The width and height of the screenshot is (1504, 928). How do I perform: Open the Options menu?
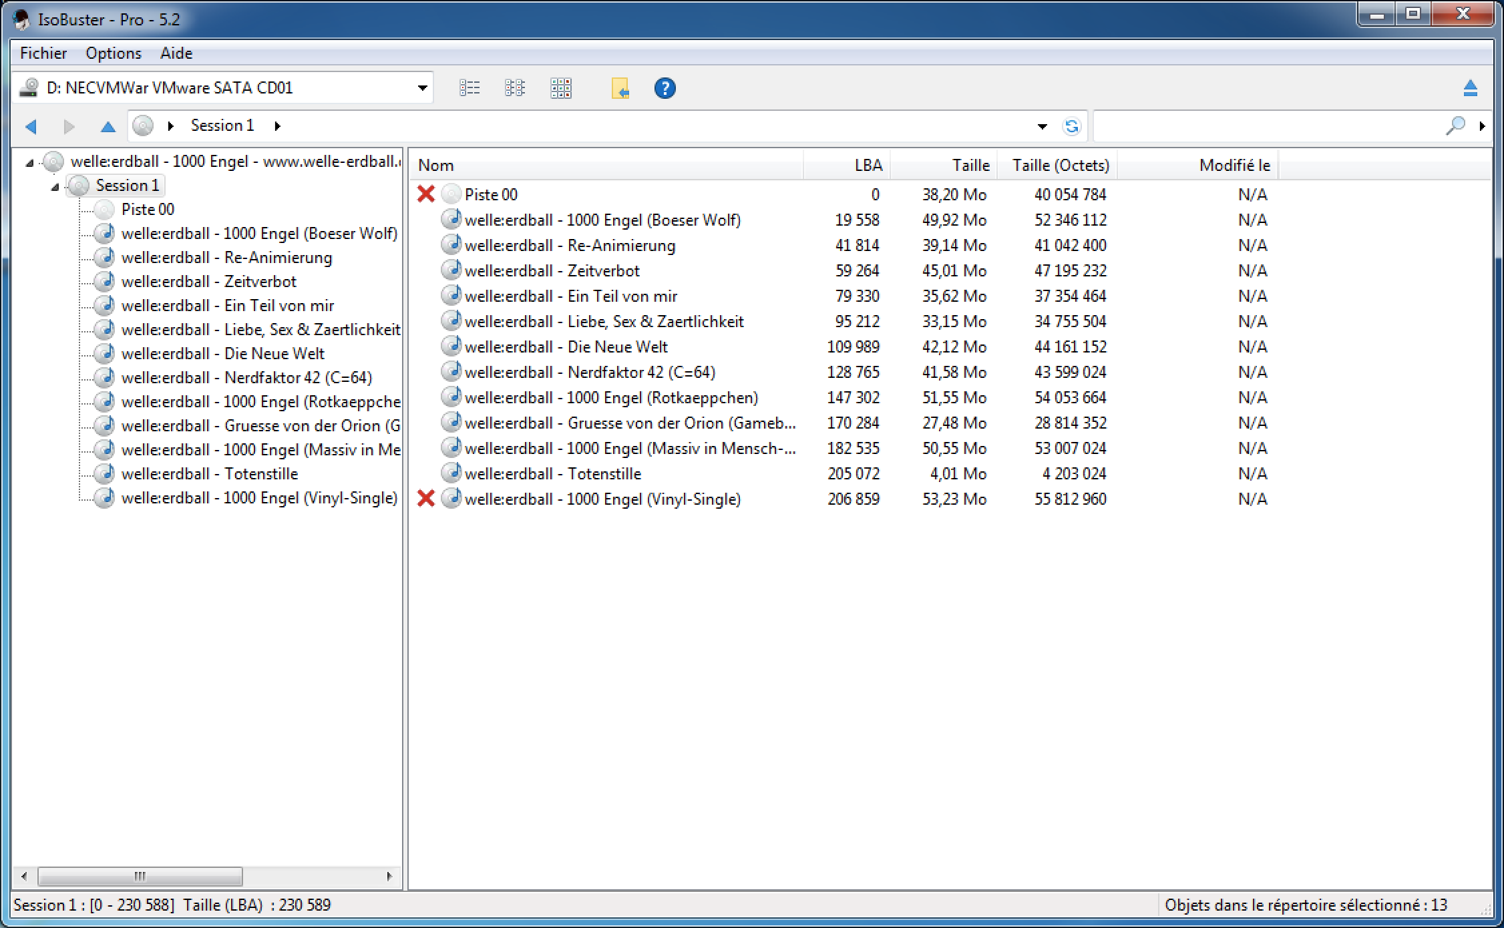(114, 53)
